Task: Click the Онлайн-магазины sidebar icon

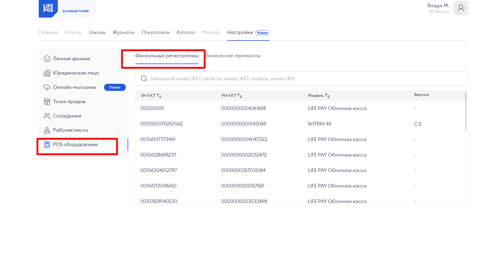Action: click(x=47, y=87)
